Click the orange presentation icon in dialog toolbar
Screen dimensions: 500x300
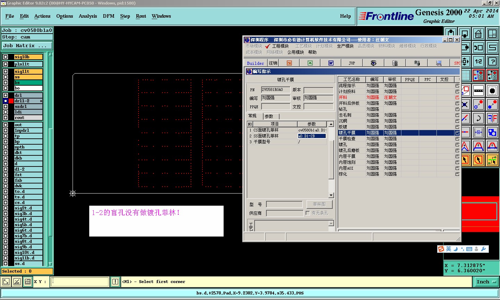pos(289,63)
